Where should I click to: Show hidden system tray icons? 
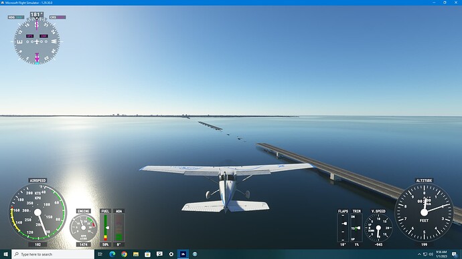coord(419,254)
